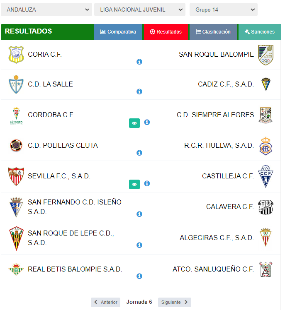Click the Cadiz C.F. crest
Image resolution: width=285 pixels, height=310 pixels.
tap(266, 84)
